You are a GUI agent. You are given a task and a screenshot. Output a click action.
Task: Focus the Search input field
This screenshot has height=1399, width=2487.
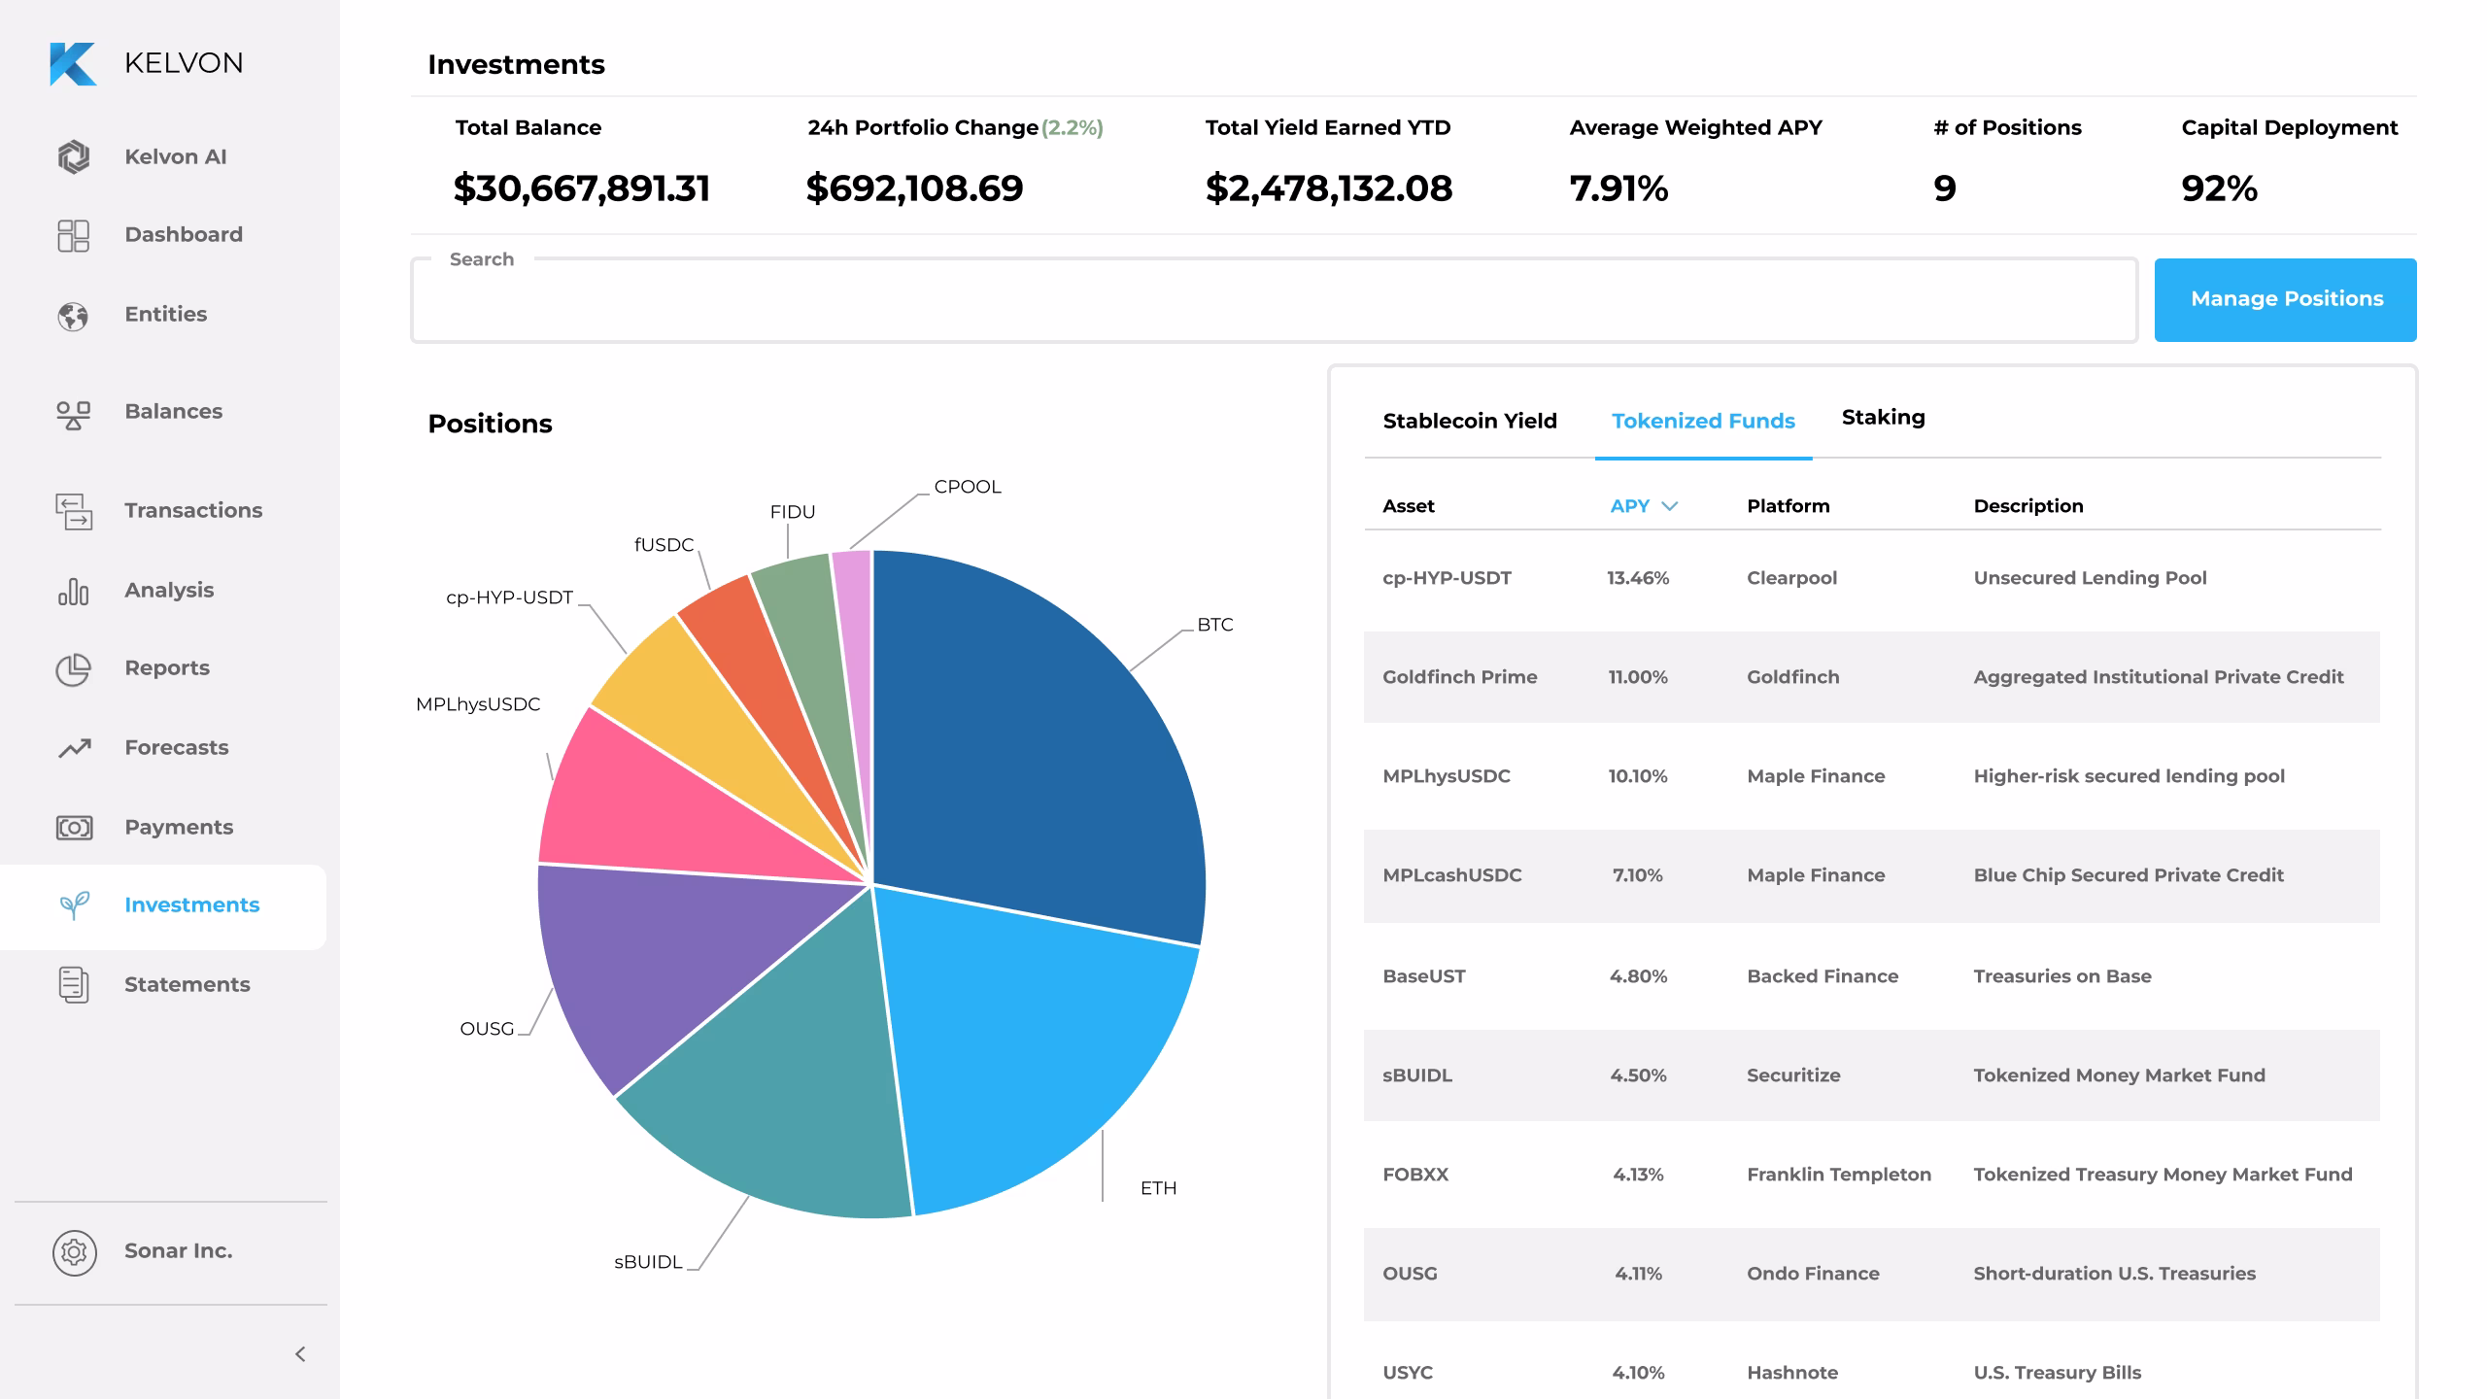1275,301
